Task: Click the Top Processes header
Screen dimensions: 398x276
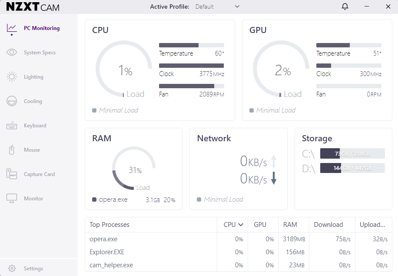Action: (109, 225)
